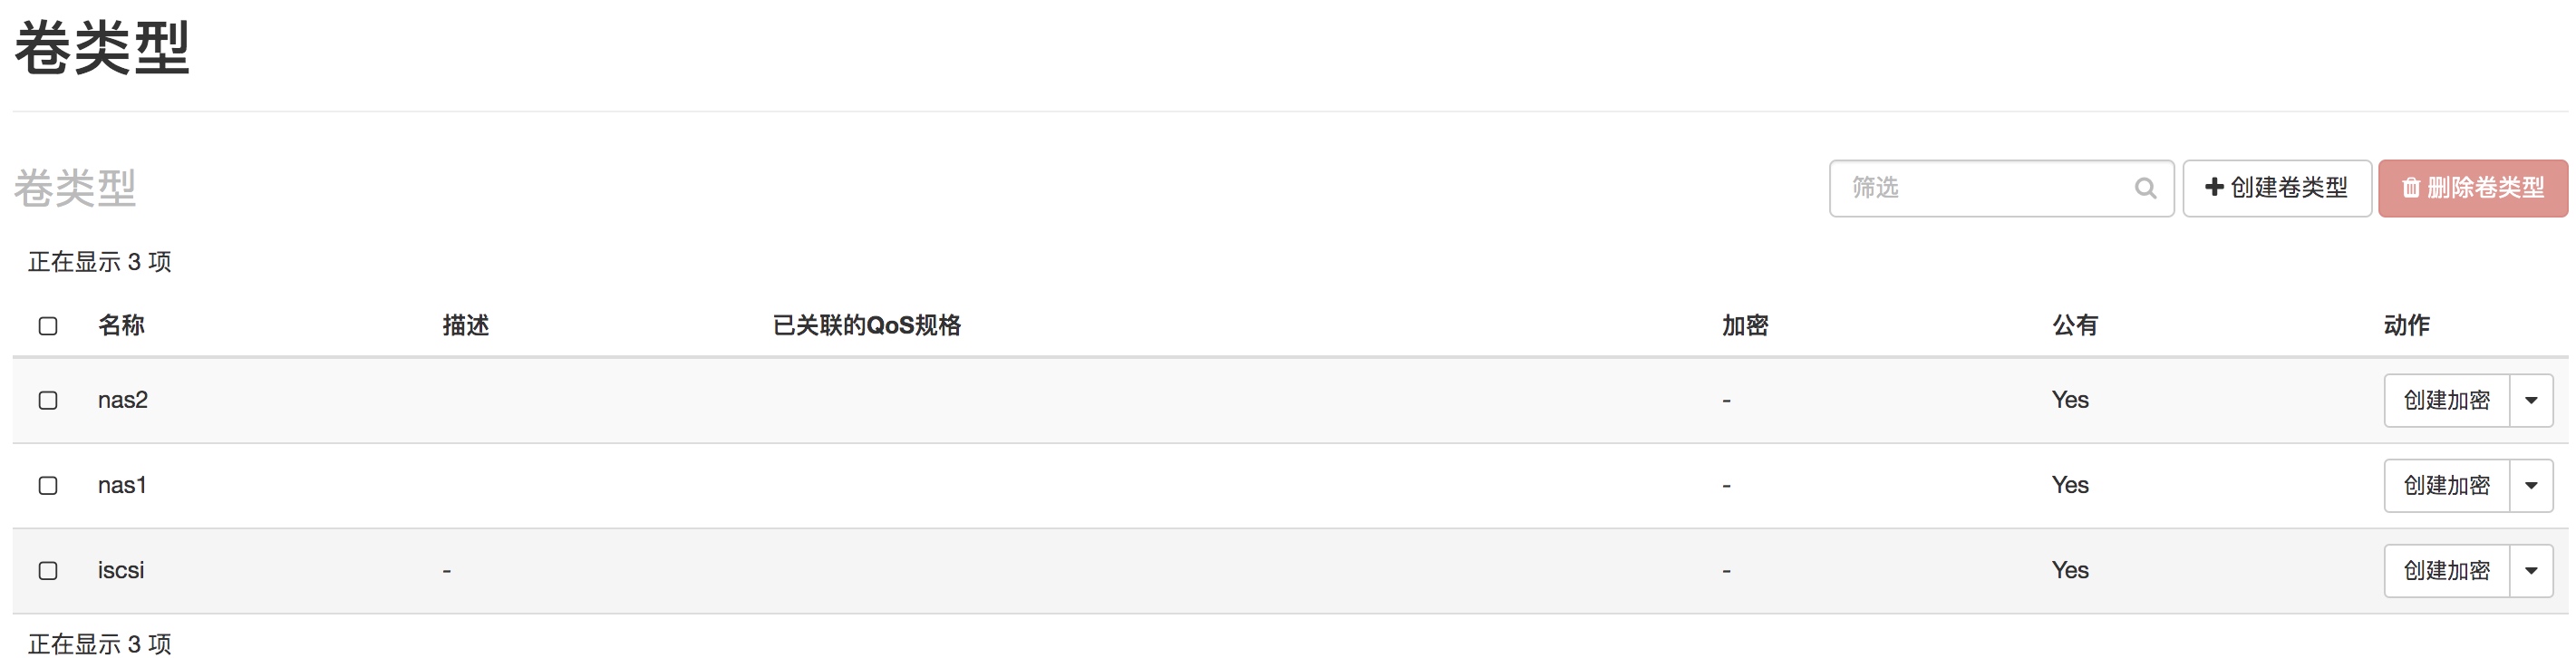Screen dimensions: 2576x658
Task: Click 创建加密 for nas2
Action: (2446, 400)
